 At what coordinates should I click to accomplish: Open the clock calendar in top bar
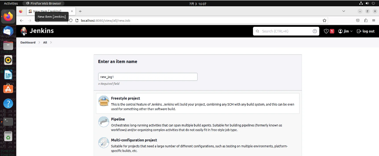click(x=198, y=4)
